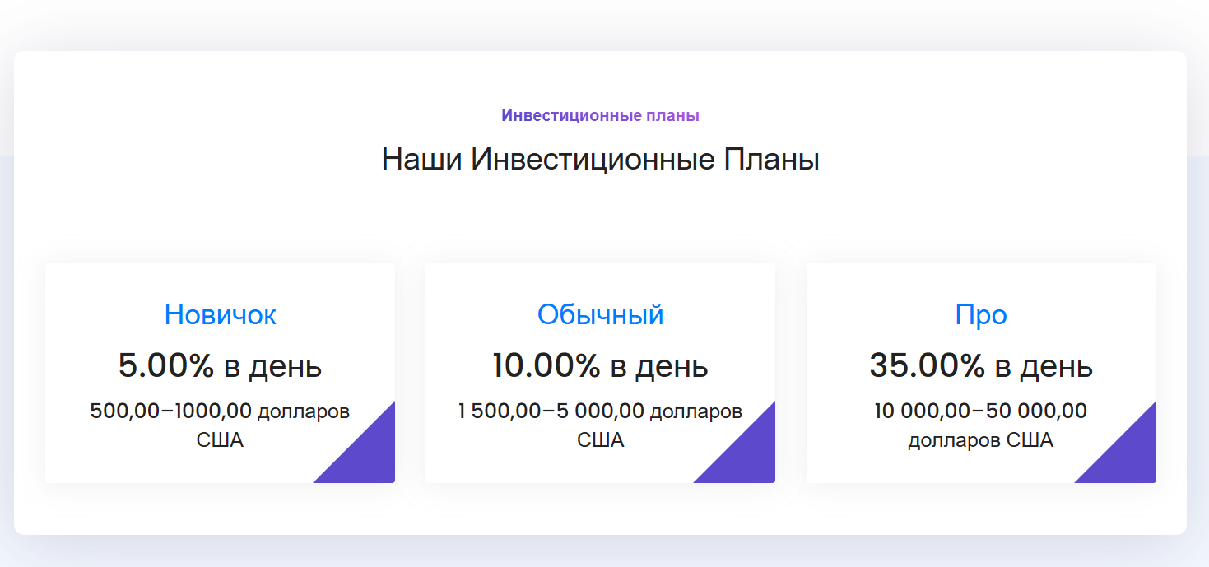The image size is (1209, 567).
Task: Choose the Про plan title
Action: [981, 314]
